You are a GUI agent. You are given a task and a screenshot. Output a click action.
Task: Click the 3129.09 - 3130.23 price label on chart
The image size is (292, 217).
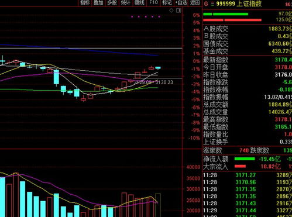pos(153,82)
